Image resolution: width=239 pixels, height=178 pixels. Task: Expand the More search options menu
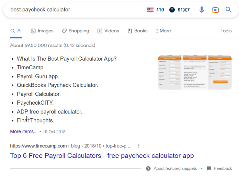point(163,31)
